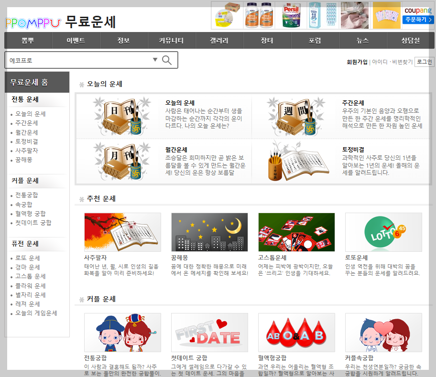The height and width of the screenshot is (377, 436).
Task: Open the 토정비결 title in main panel
Action: (x=353, y=150)
